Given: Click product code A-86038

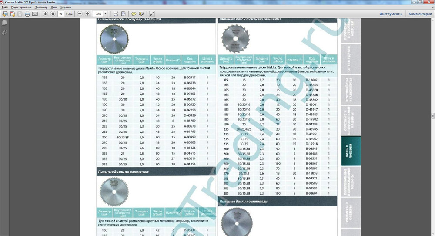Looking at the screenshot, I should click(190, 83).
